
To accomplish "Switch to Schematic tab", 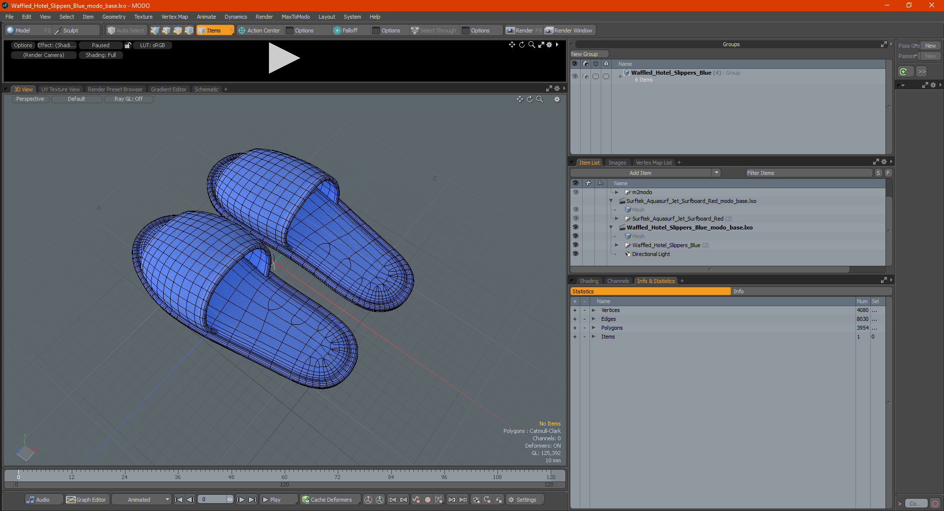I will (206, 89).
